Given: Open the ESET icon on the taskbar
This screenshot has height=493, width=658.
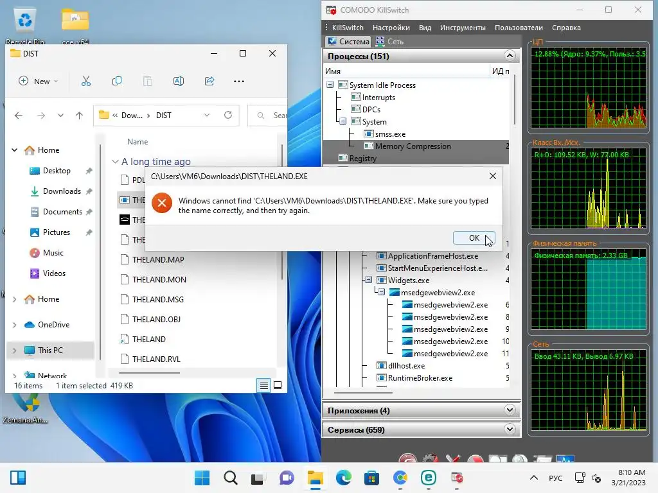Looking at the screenshot, I should coord(429,478).
